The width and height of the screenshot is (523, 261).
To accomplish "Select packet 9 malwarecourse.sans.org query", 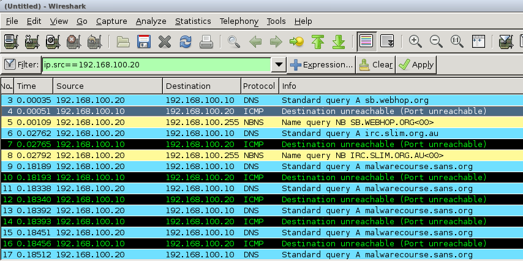I will point(262,166).
